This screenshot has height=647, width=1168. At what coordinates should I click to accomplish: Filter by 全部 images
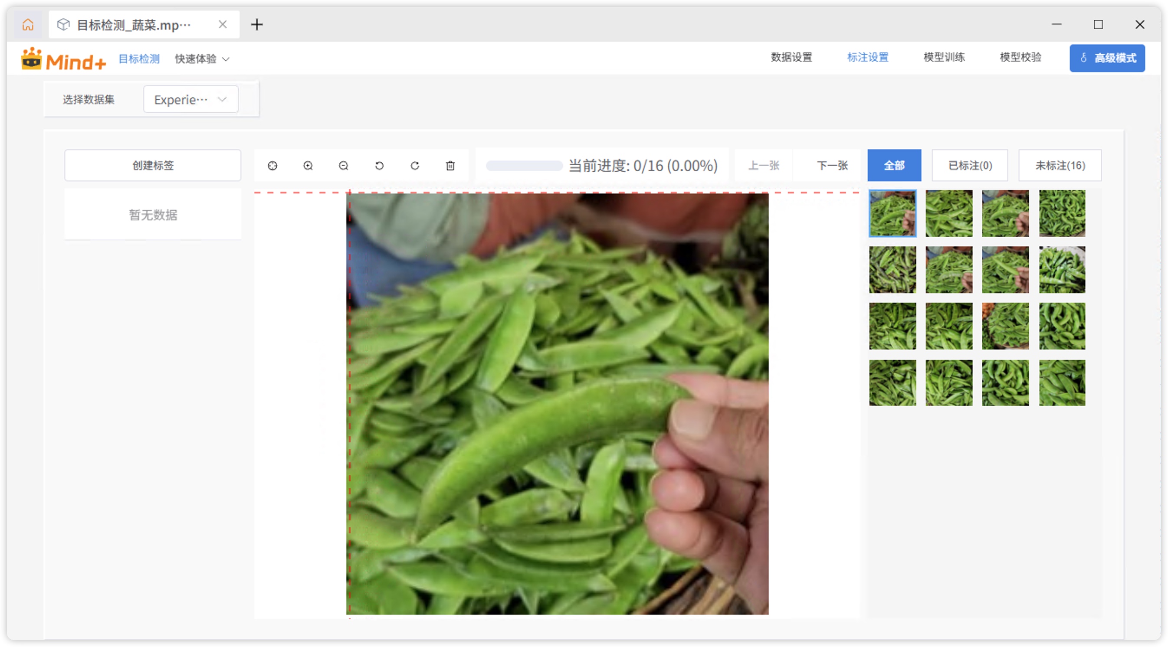(x=894, y=165)
